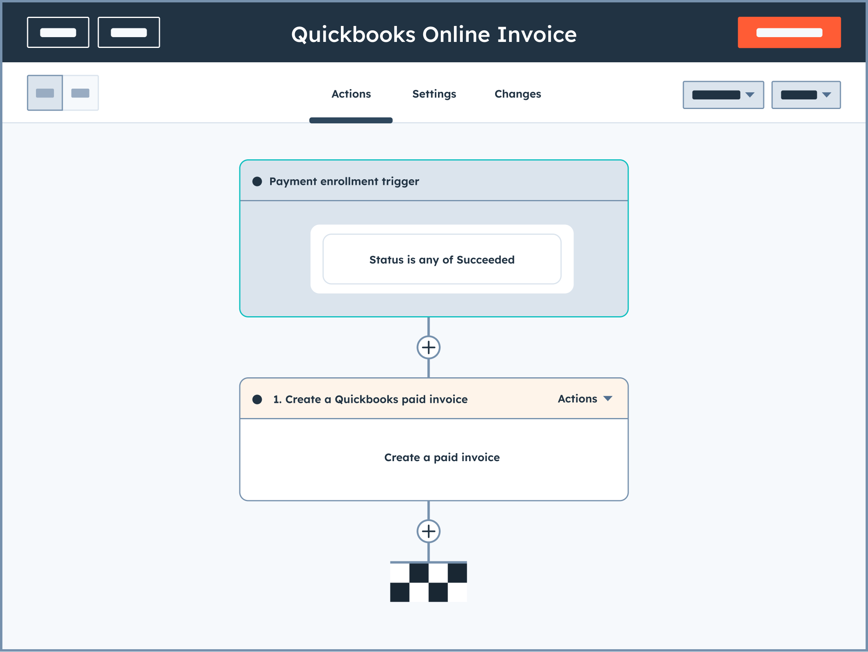Expand the second dropdown in top-right toolbar
Image resolution: width=868 pixels, height=652 pixels.
(x=806, y=94)
